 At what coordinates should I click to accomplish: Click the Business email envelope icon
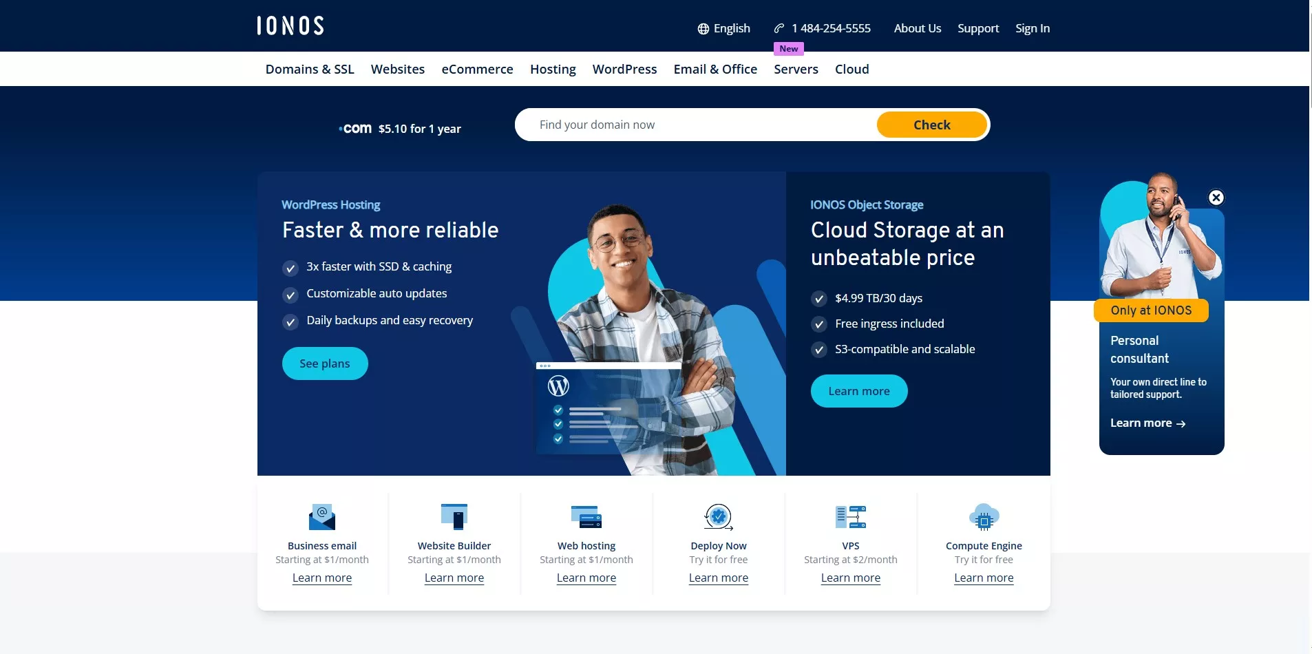tap(321, 517)
